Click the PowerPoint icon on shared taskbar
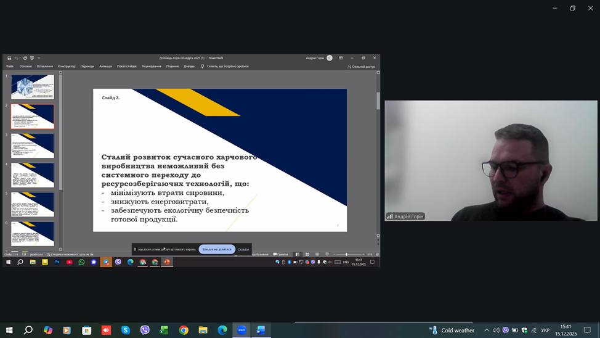 (x=167, y=262)
